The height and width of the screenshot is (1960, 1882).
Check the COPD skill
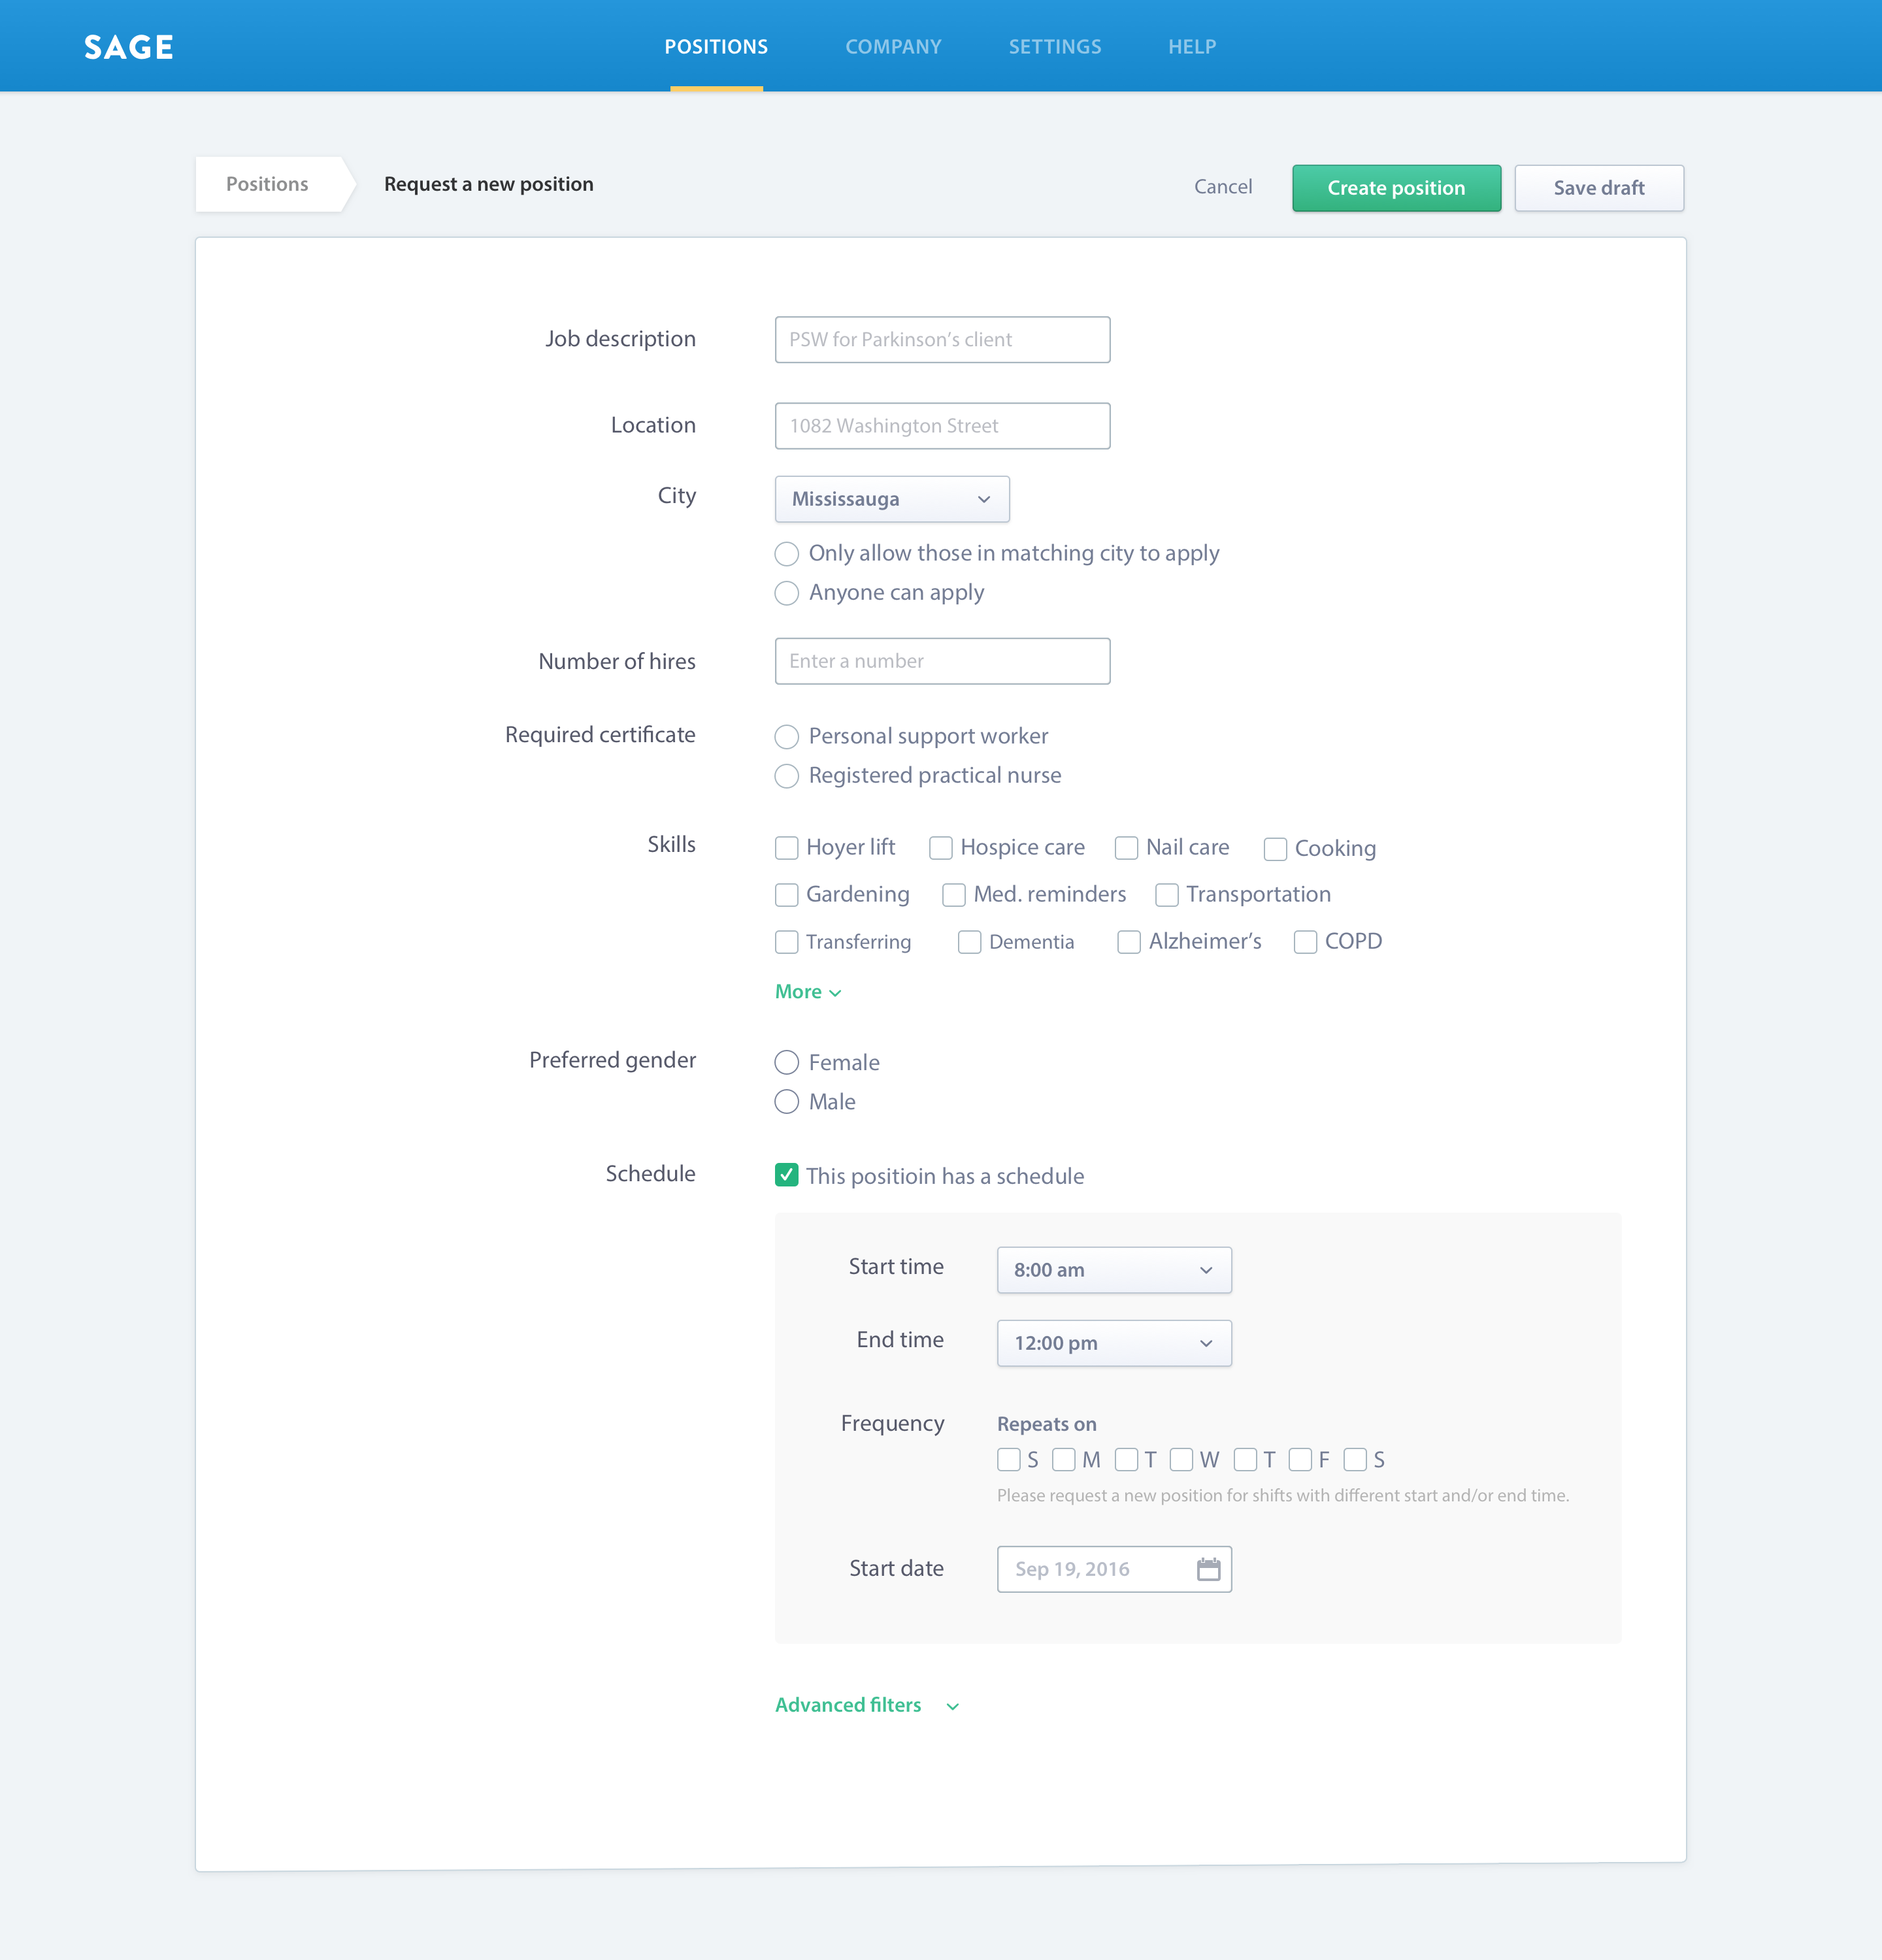tap(1305, 942)
